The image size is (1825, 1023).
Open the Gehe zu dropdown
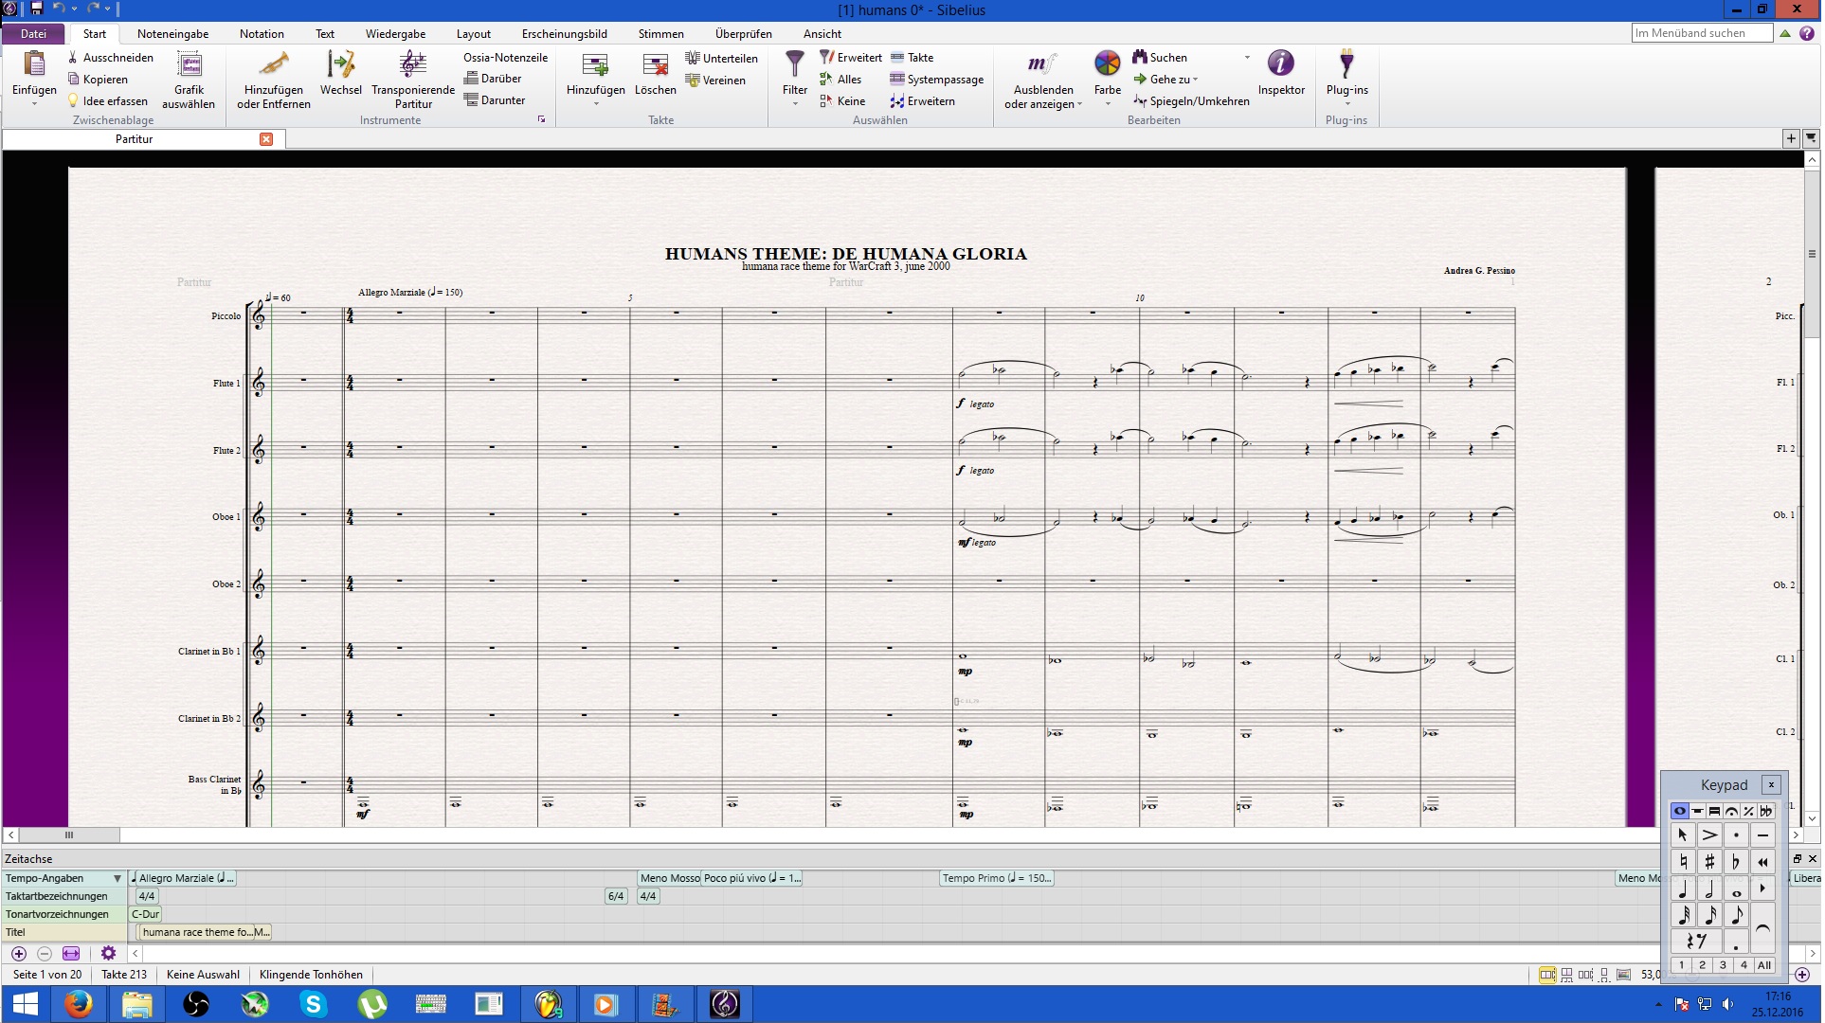point(1195,80)
